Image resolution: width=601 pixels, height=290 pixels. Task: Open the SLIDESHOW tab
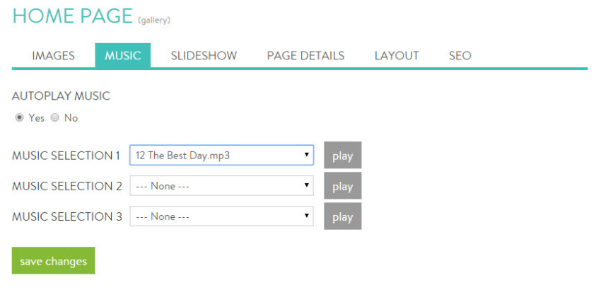pyautogui.click(x=204, y=56)
